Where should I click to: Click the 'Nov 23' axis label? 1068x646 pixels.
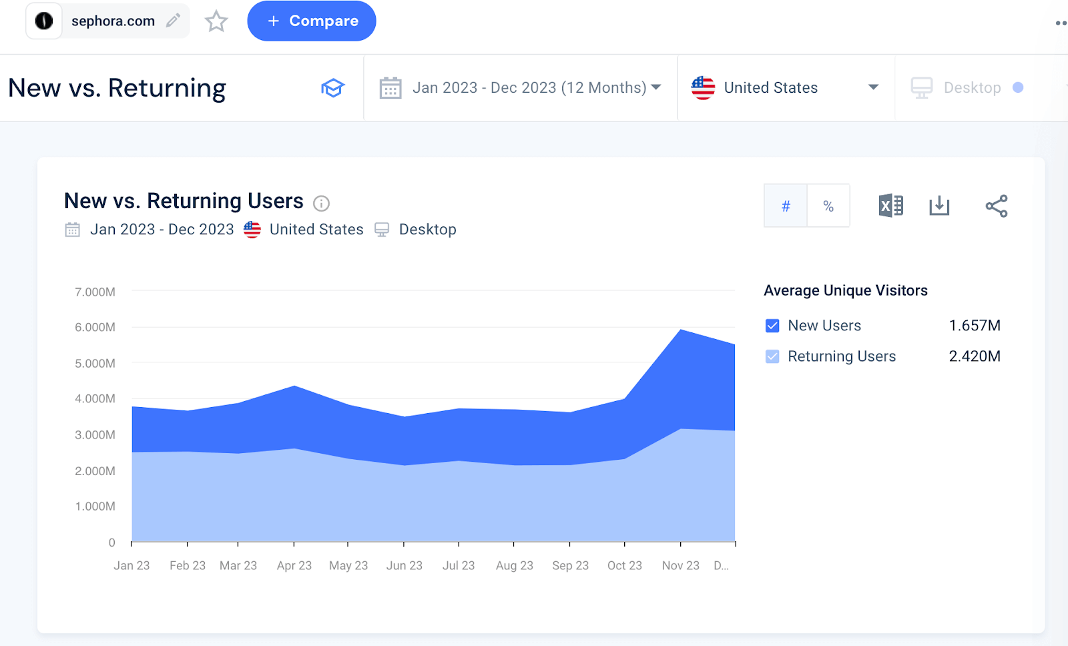tap(681, 565)
